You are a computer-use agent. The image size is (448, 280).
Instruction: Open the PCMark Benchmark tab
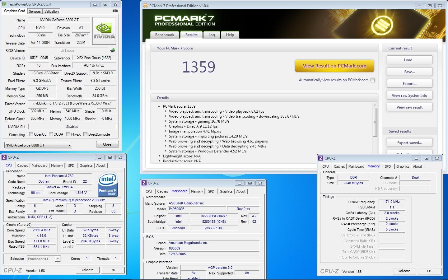click(165, 35)
